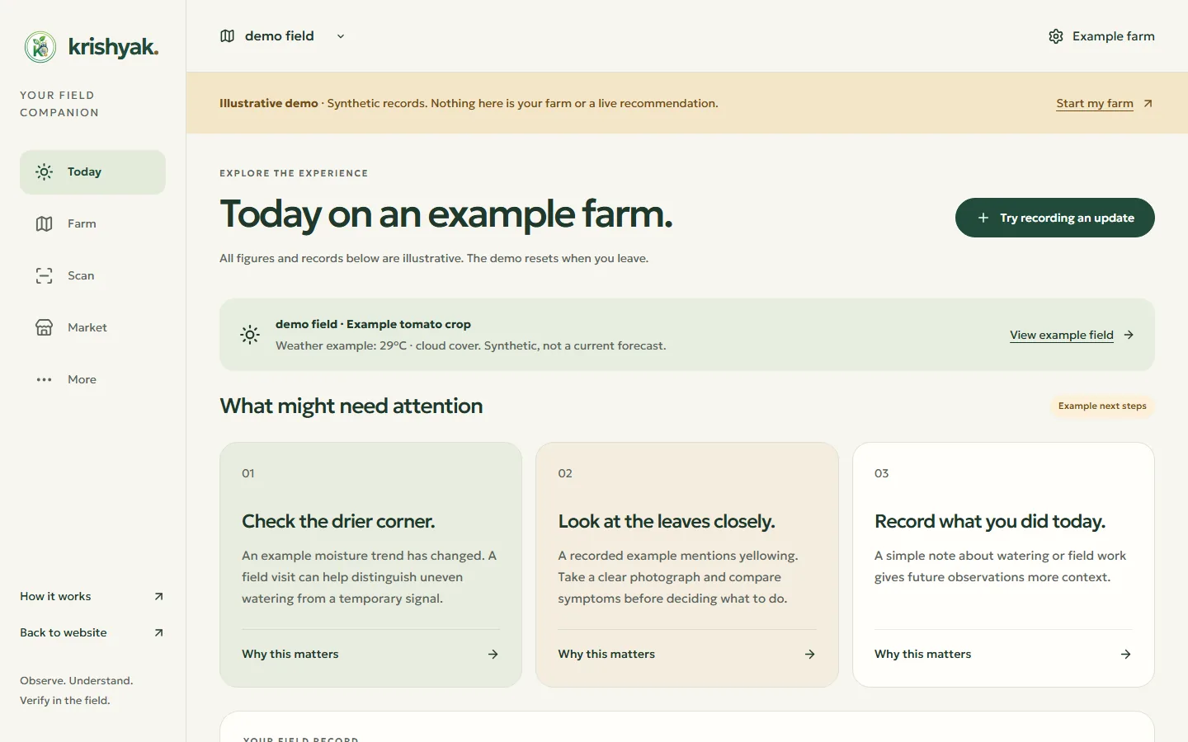Click the arrow in Check the drier corner card
This screenshot has height=742, width=1188.
493,654
